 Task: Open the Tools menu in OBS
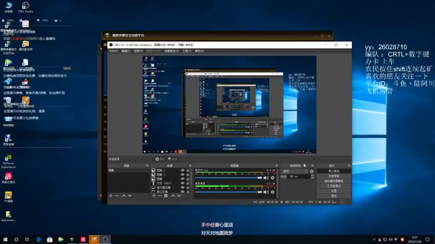(187, 51)
